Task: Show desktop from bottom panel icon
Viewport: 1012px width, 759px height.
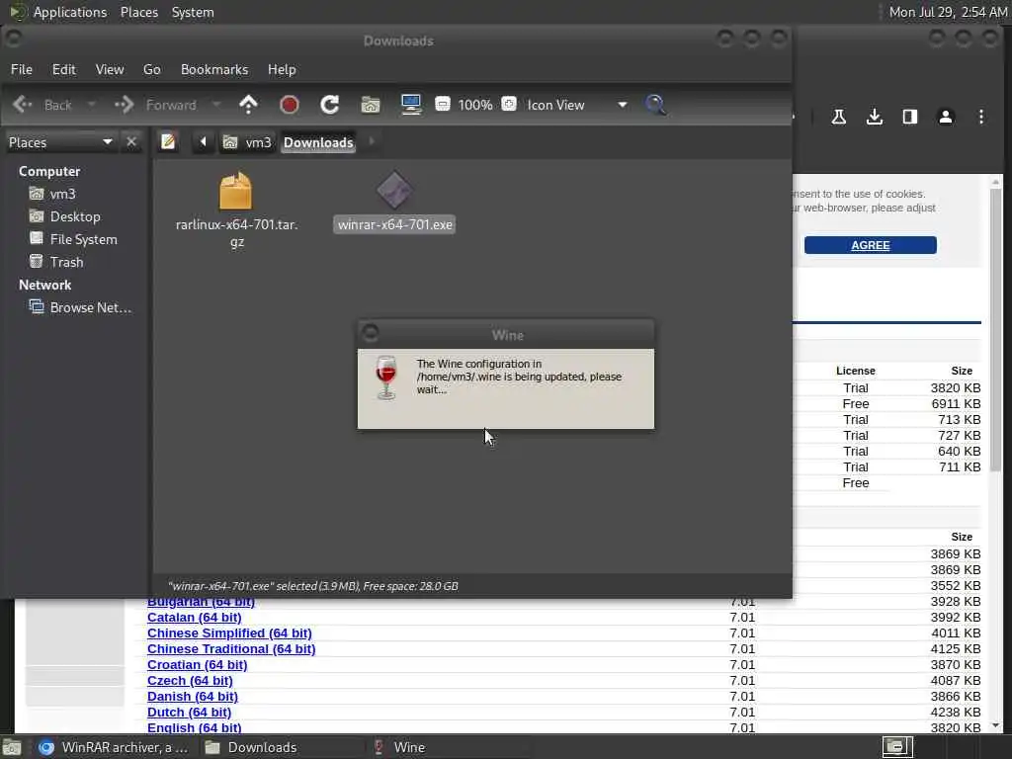Action: pyautogui.click(x=12, y=747)
